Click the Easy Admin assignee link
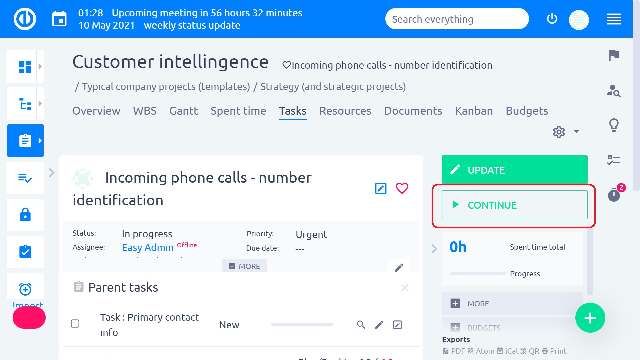Screen dimensions: 640x360 148,248
